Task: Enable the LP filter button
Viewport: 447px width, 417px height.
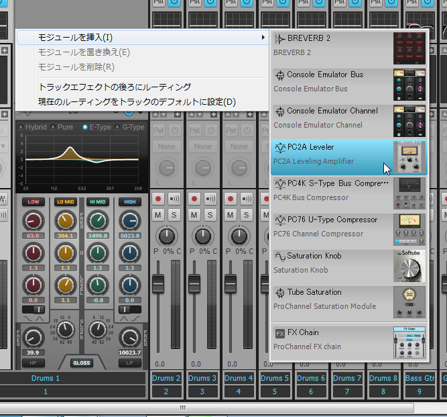Action: 130,363
